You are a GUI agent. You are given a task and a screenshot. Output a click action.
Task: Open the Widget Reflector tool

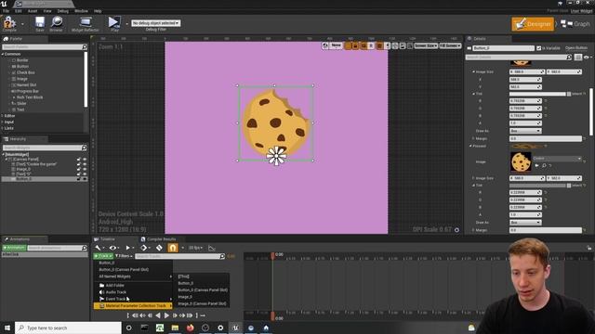click(86, 24)
